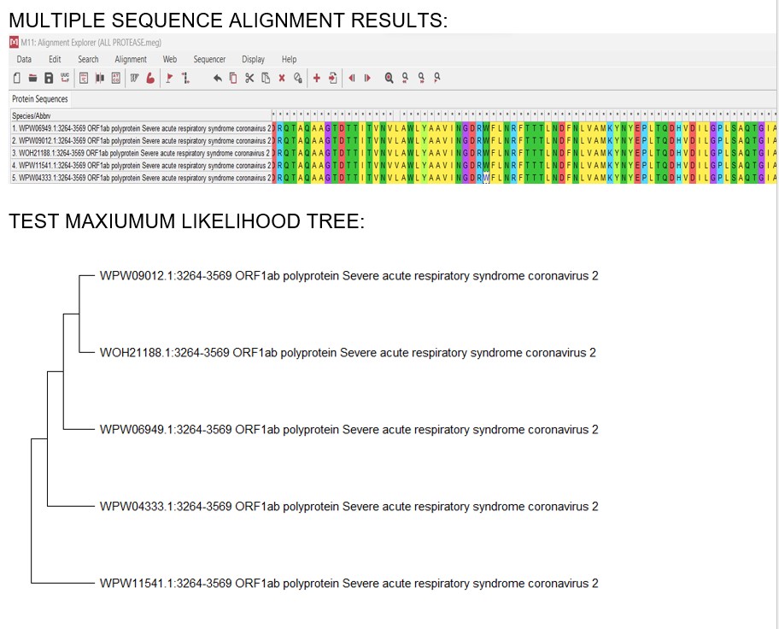The image size is (779, 629).
Task: Toggle the site-marking flag icon
Action: (x=168, y=78)
